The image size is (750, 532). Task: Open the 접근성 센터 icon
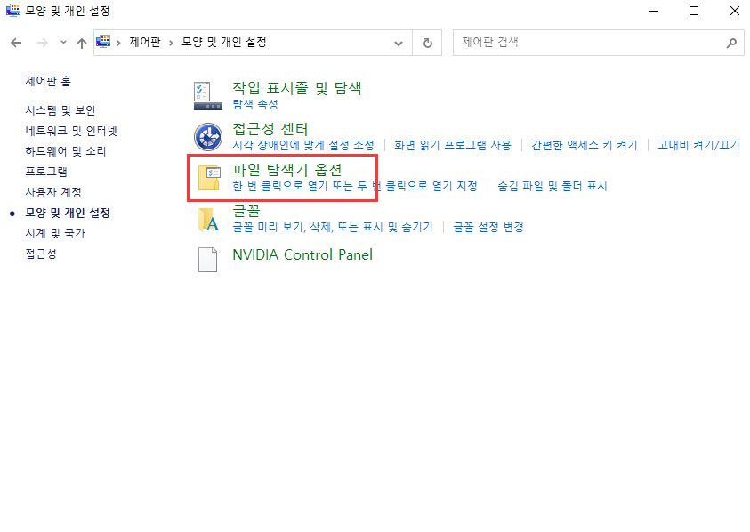click(206, 135)
